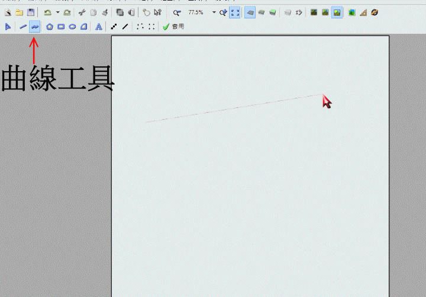Image resolution: width=426 pixels, height=297 pixels.
Task: Redo the last undone action
Action: (67, 12)
